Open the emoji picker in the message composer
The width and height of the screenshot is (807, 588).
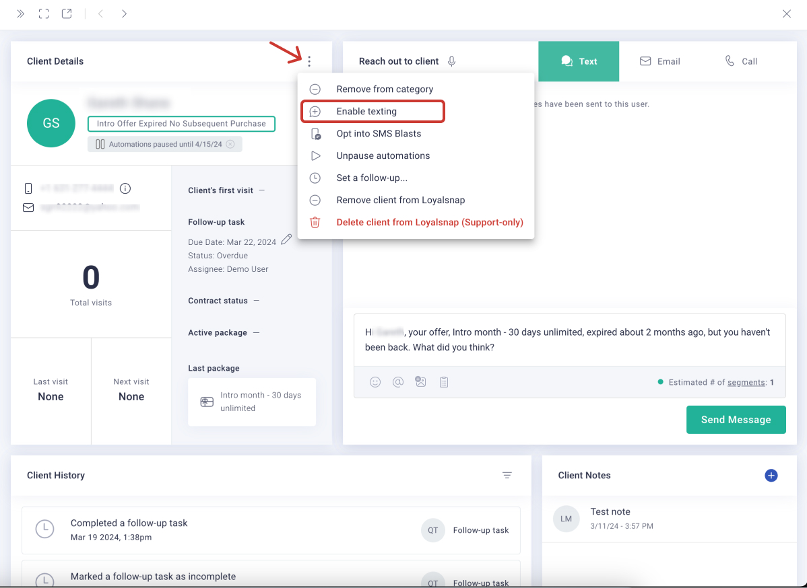(375, 381)
